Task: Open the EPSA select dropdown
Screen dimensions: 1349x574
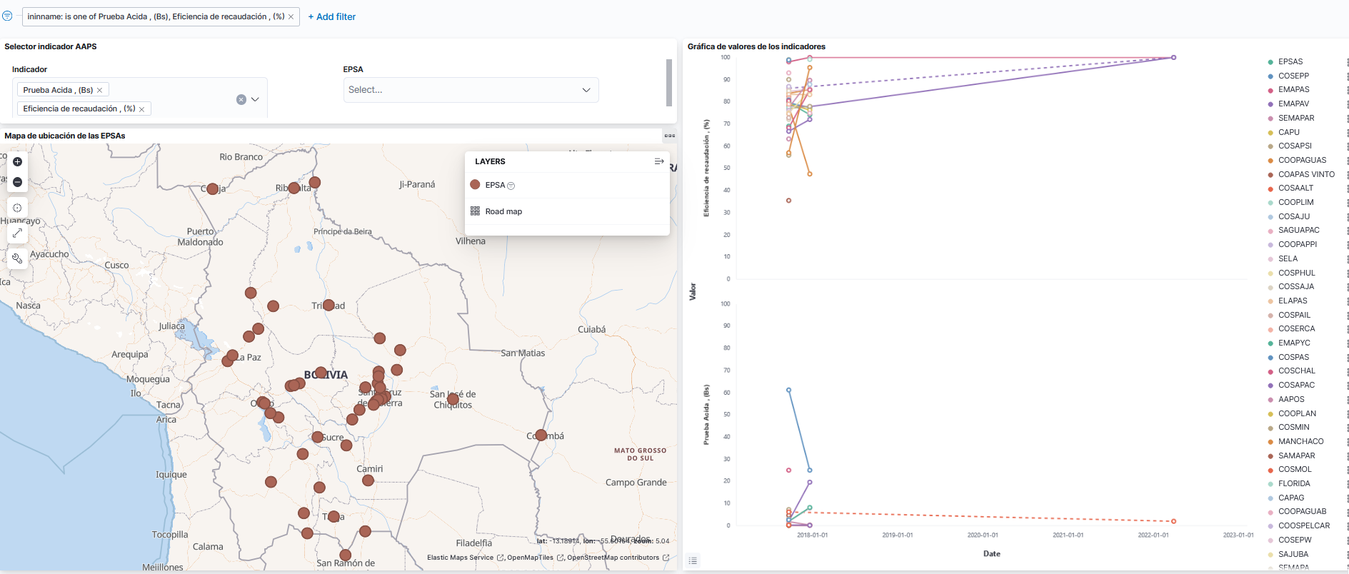Action: tap(470, 90)
